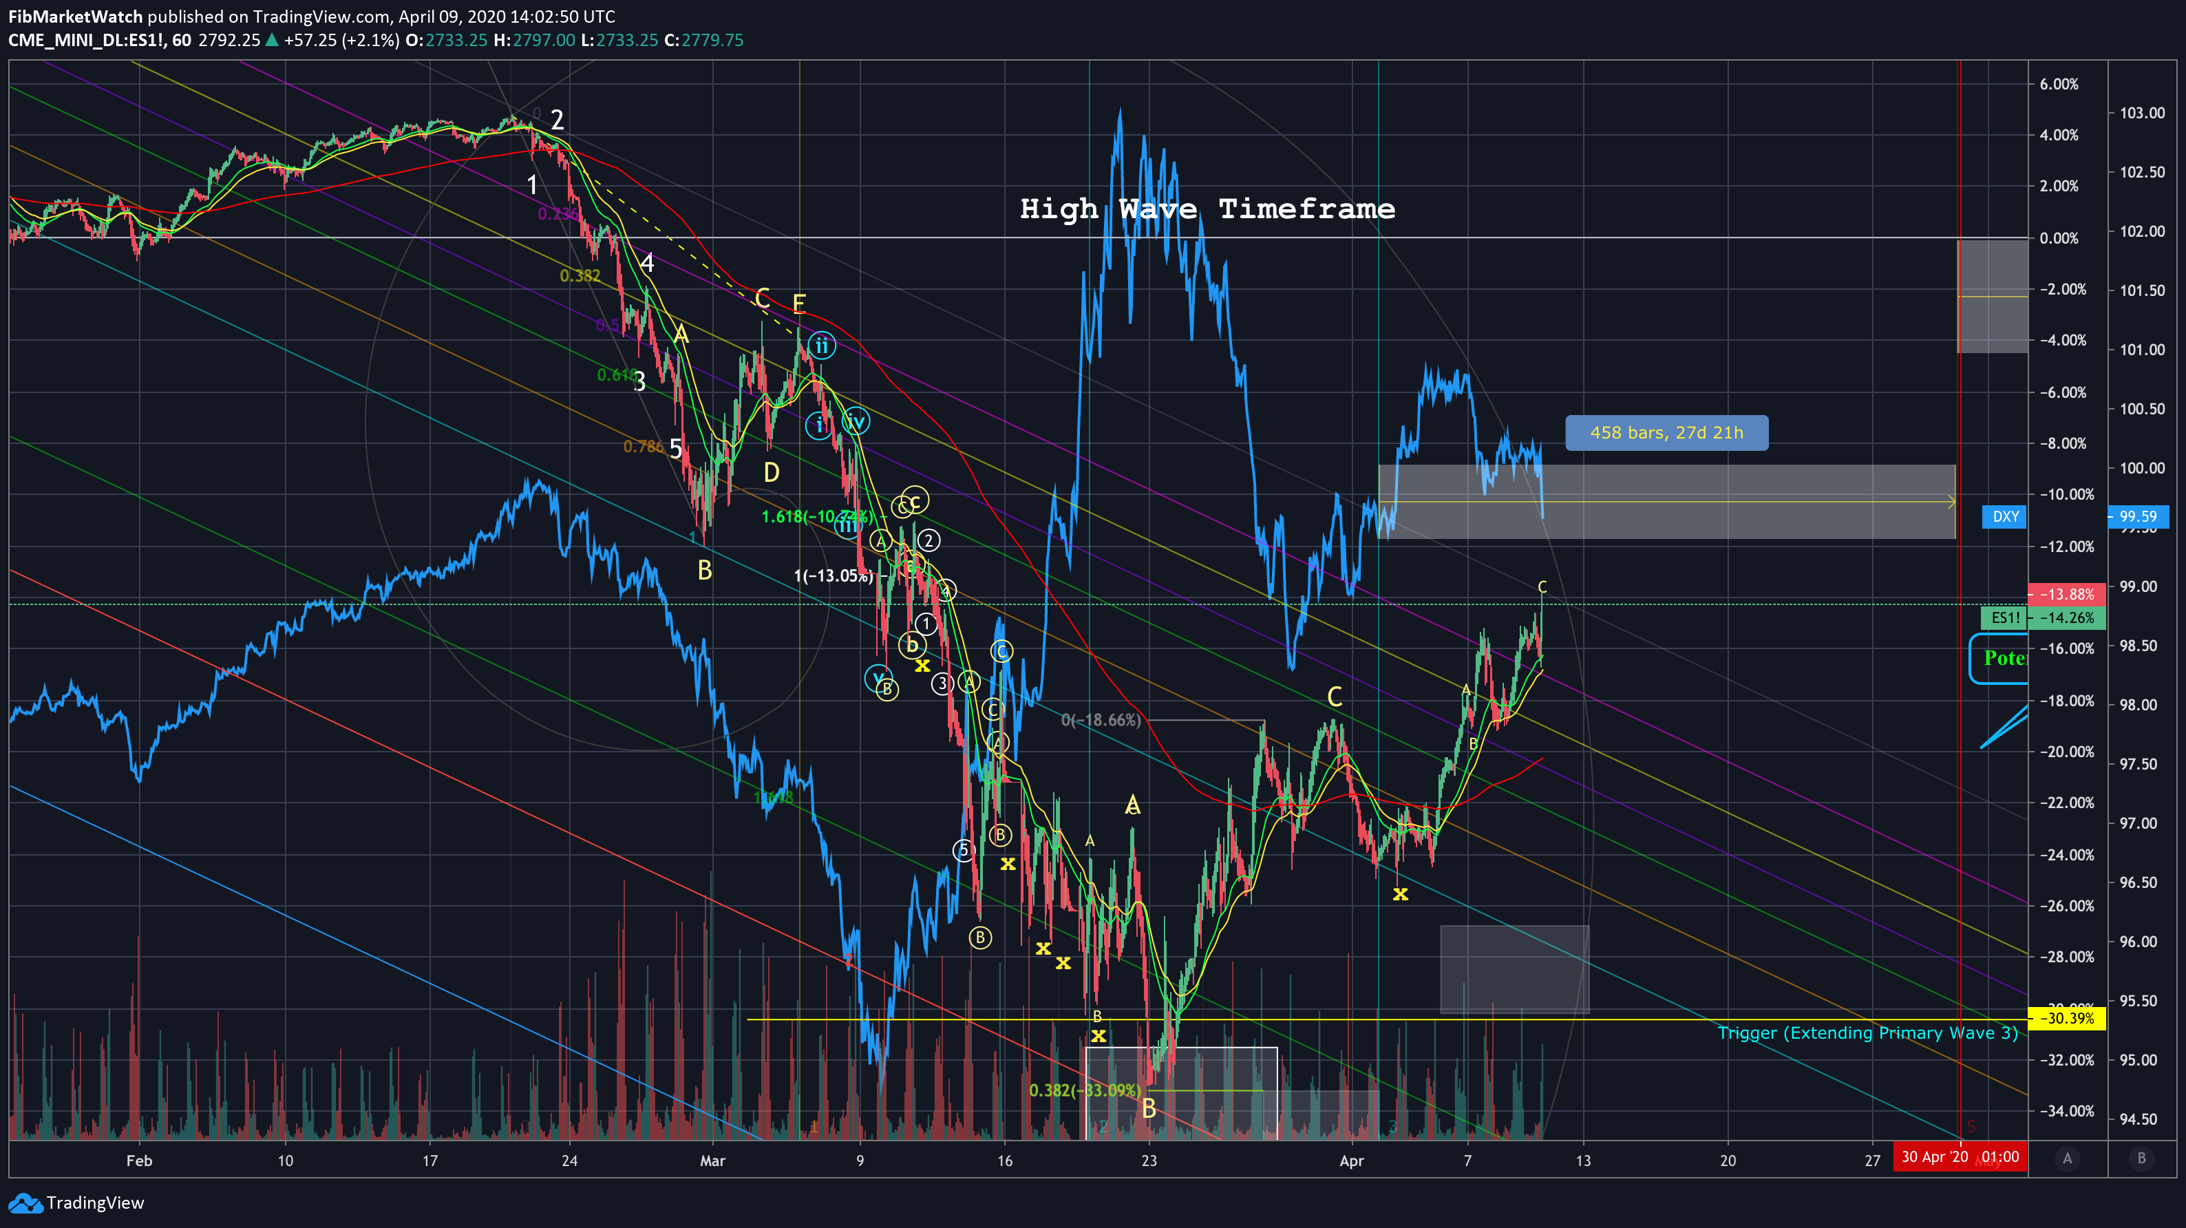
Task: Click the yellow D wave label
Action: pos(770,473)
